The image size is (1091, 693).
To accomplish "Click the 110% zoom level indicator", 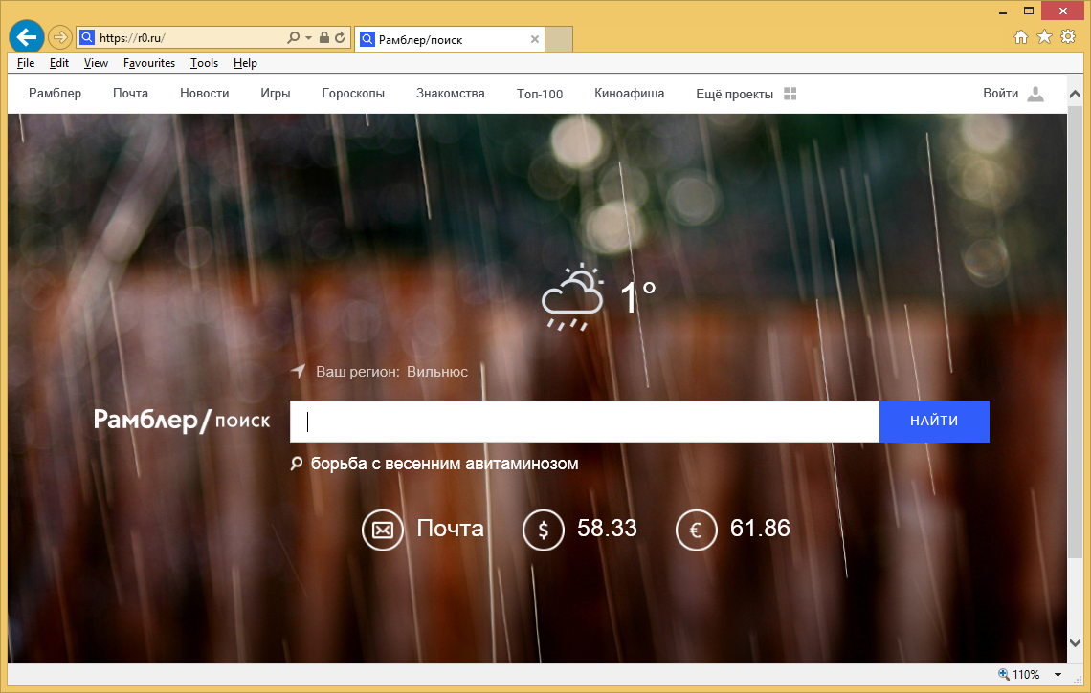I will click(x=1019, y=674).
